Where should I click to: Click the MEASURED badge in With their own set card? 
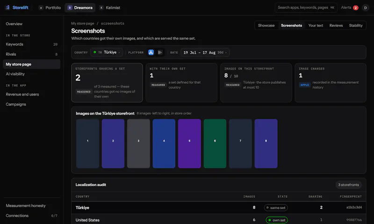pos(158,85)
